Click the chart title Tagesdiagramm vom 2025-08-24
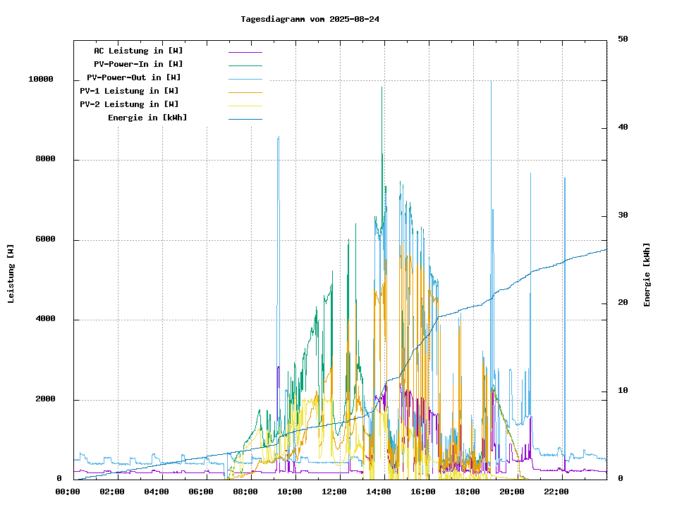 pyautogui.click(x=310, y=19)
